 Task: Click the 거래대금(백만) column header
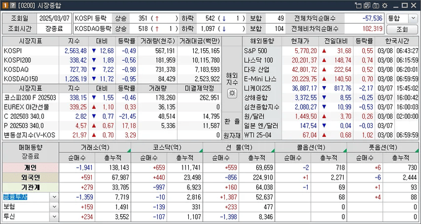tap(199, 41)
